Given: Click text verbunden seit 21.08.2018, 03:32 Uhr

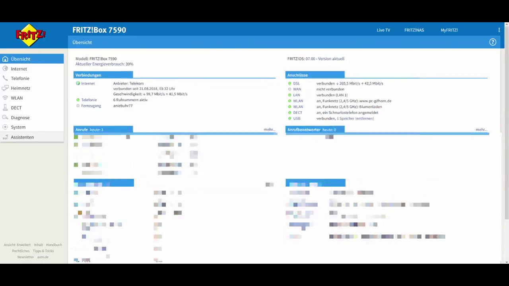Looking at the screenshot, I should [144, 89].
